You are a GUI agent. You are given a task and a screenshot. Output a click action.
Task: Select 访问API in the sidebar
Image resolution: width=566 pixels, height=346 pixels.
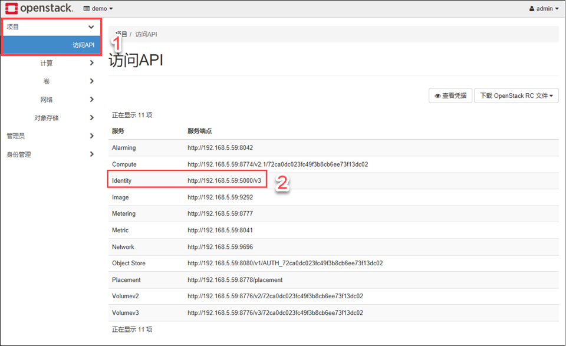pos(83,45)
